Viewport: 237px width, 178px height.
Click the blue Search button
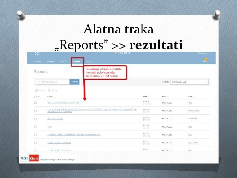(x=74, y=82)
